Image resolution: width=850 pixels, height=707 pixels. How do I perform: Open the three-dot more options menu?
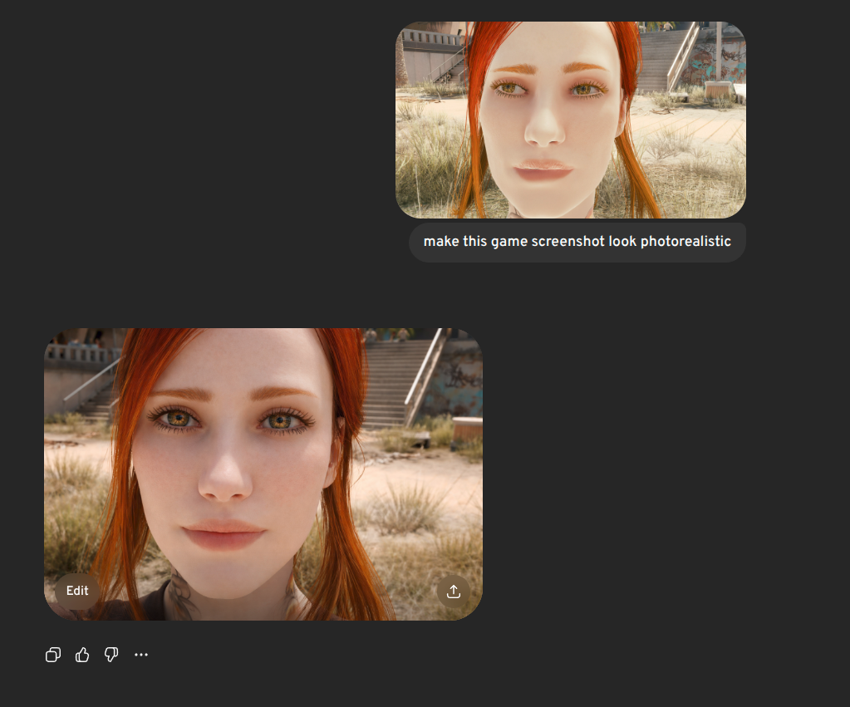point(141,655)
